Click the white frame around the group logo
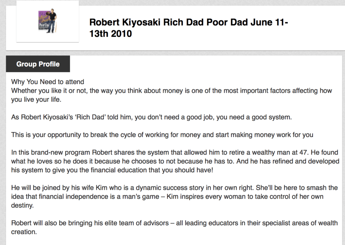Image resolution: width=345 pixels, height=245 pixels. point(48,21)
